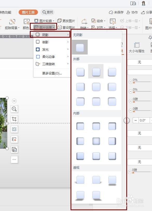Viewport: 152px width, 211px height.
Task: Click the 图片工具 ribbon tab
Action: (28, 12)
